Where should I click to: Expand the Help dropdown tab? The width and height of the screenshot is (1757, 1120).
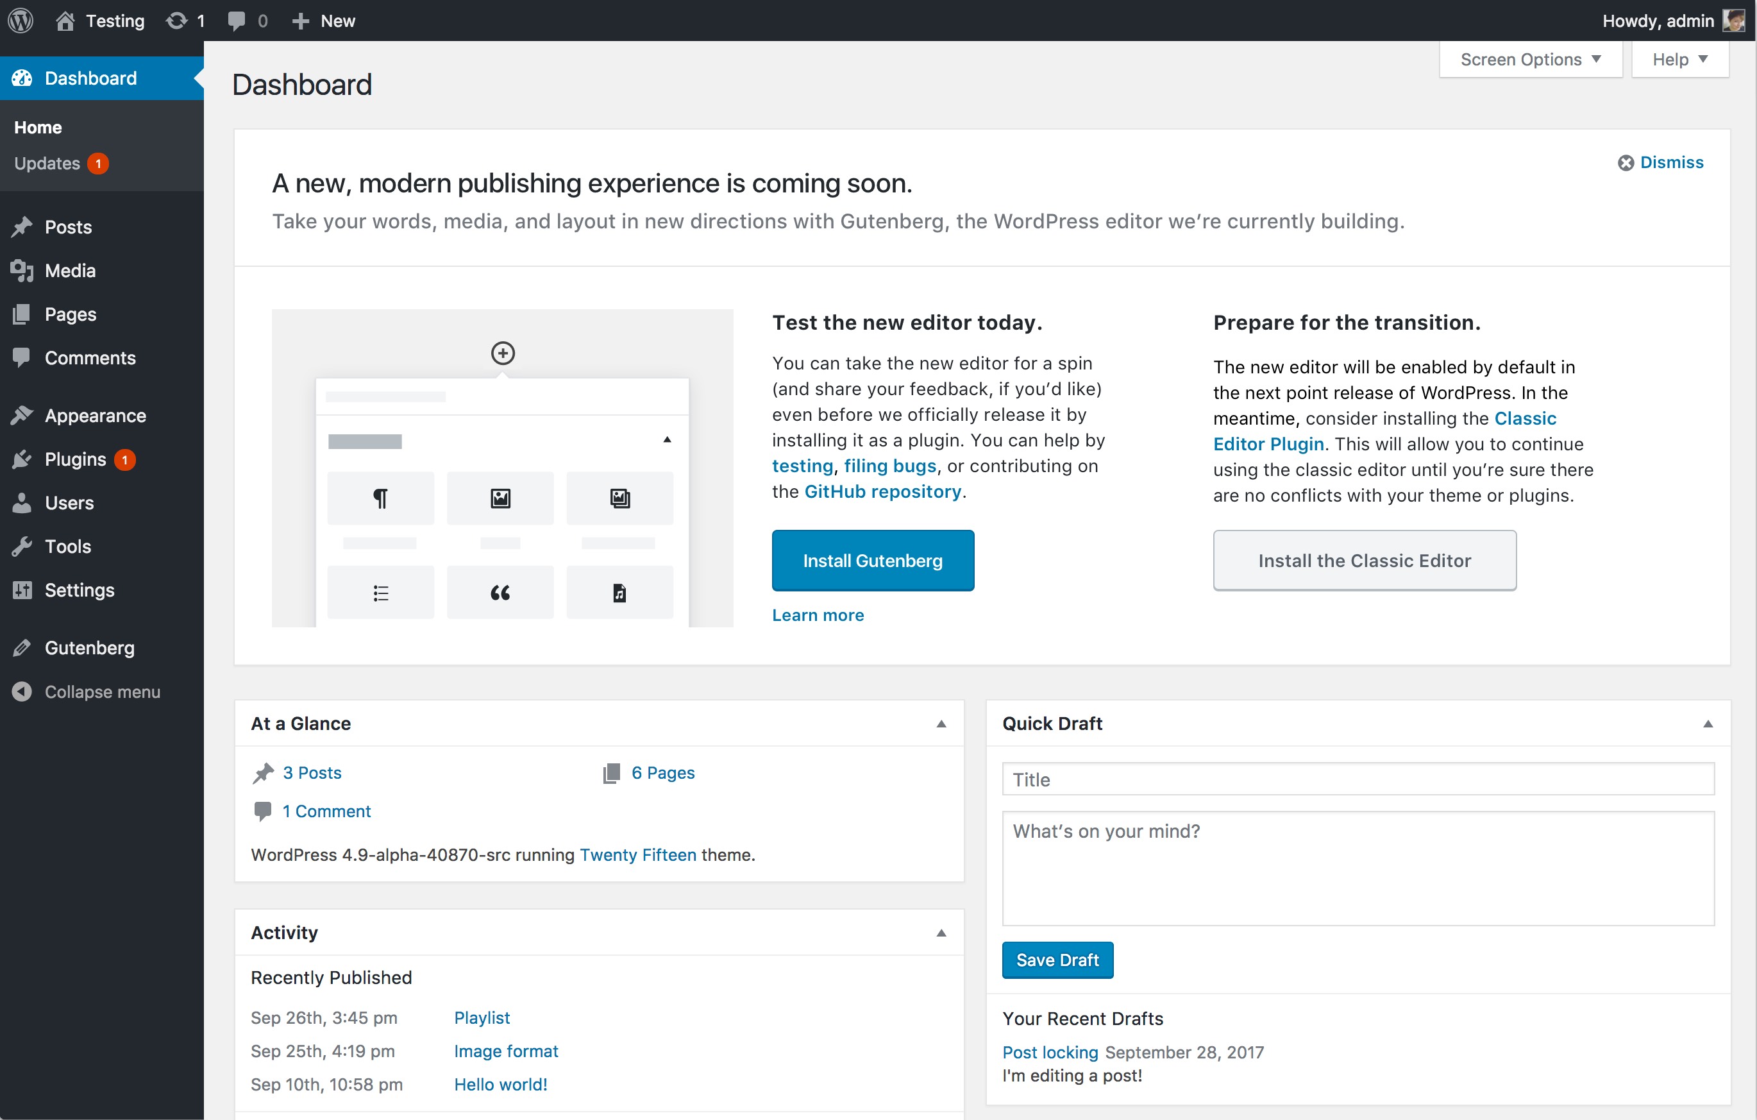coord(1679,59)
